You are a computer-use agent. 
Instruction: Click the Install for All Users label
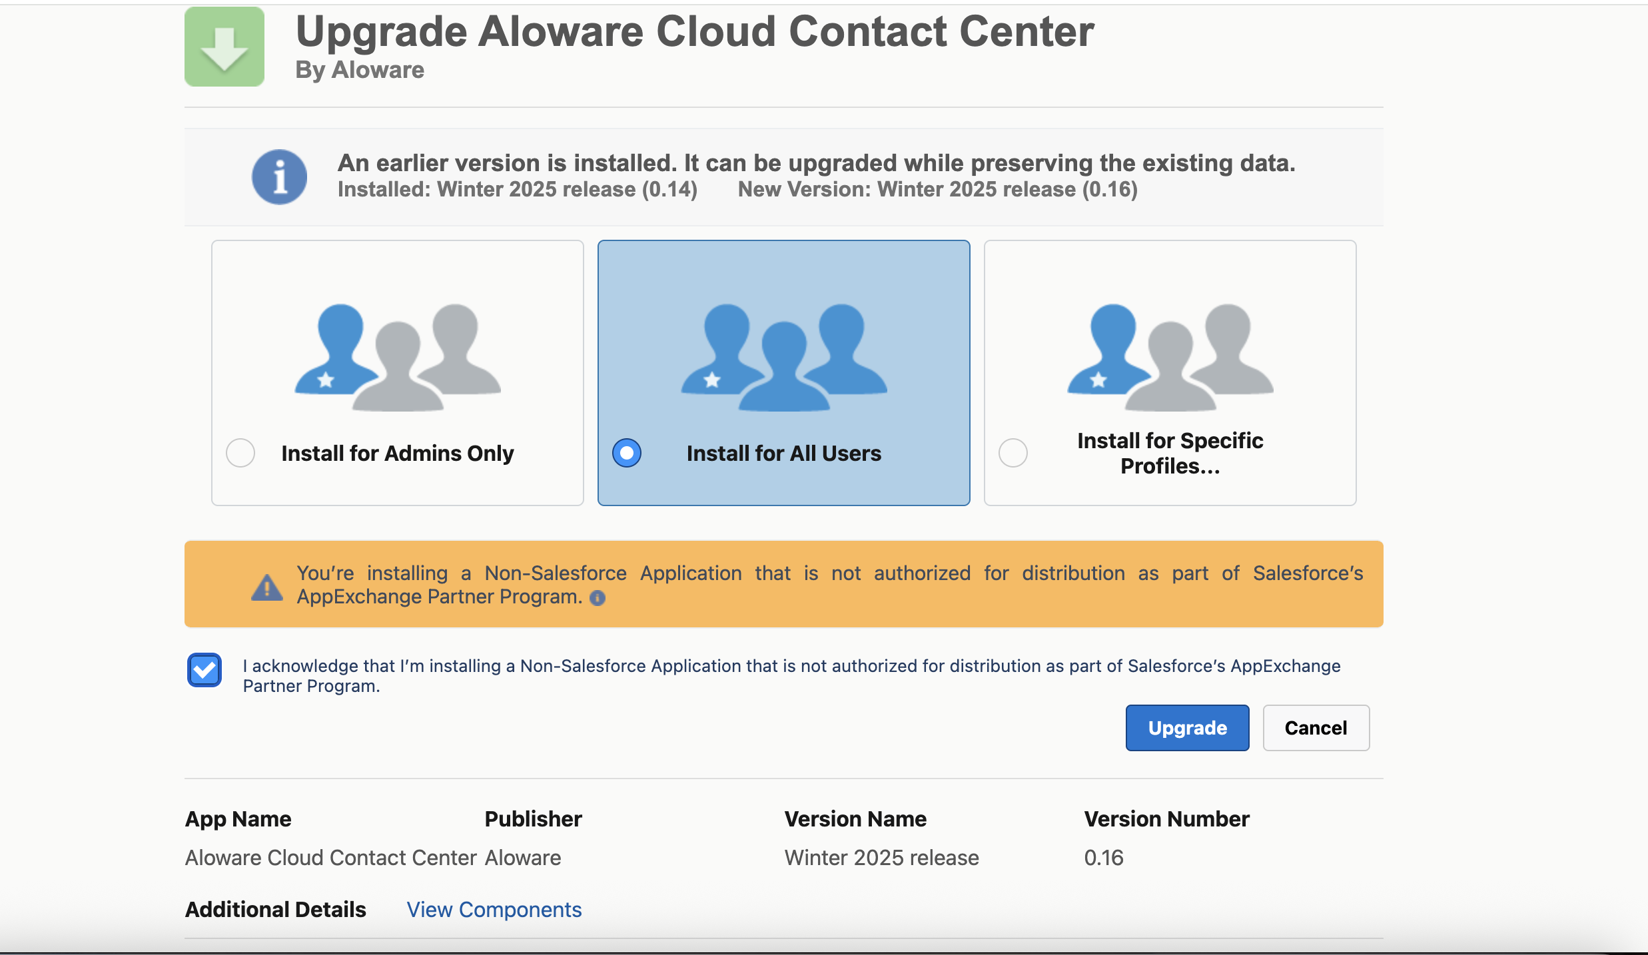(x=784, y=454)
